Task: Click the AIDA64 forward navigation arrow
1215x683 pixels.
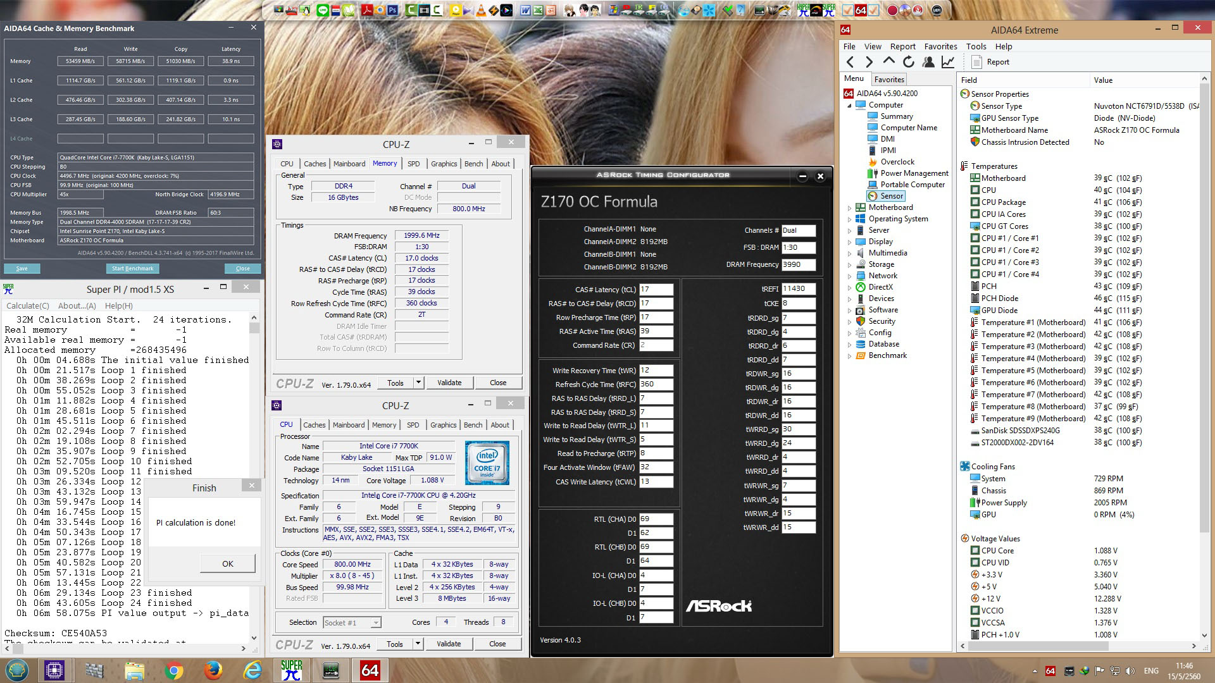Action: [x=869, y=62]
